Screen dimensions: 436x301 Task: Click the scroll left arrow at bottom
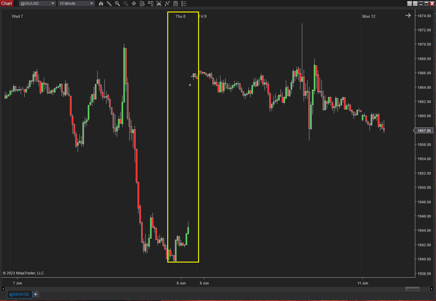pyautogui.click(x=3, y=289)
